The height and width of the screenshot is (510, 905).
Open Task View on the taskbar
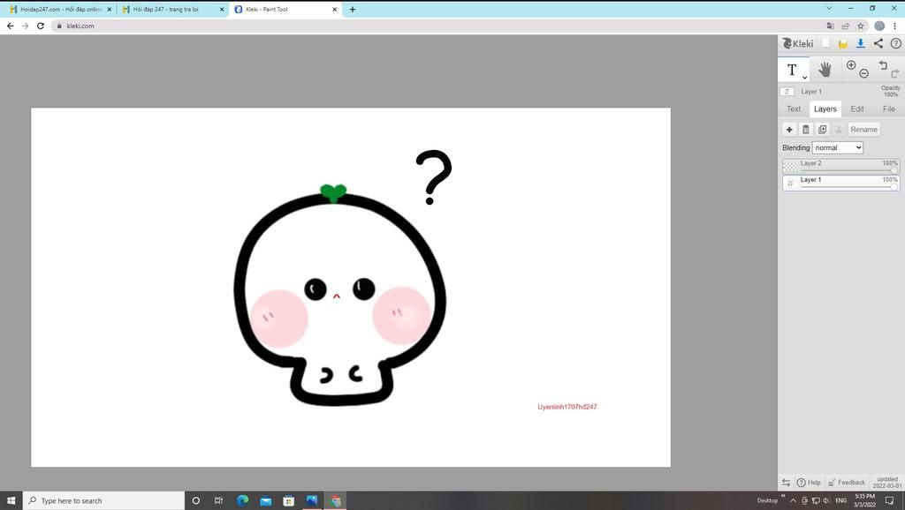click(x=219, y=501)
